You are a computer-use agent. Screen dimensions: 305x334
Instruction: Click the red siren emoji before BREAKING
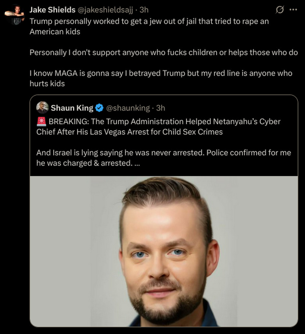(41, 122)
